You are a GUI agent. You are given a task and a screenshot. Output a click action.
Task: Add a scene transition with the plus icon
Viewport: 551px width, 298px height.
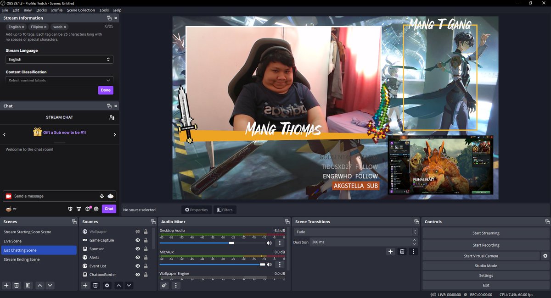click(391, 251)
